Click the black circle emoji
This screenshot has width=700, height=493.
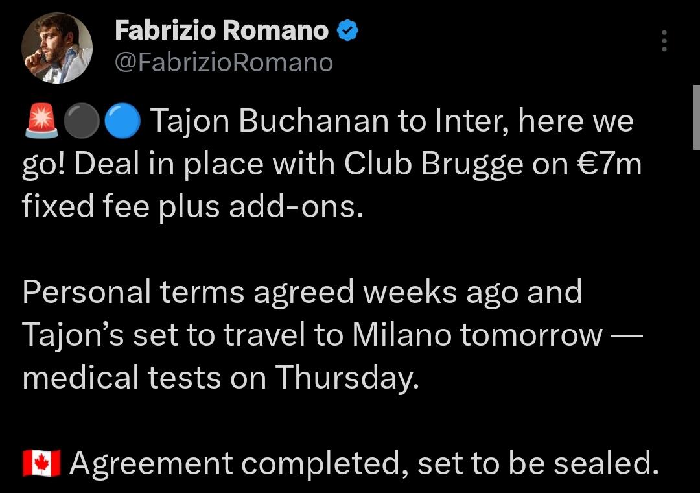click(82, 122)
